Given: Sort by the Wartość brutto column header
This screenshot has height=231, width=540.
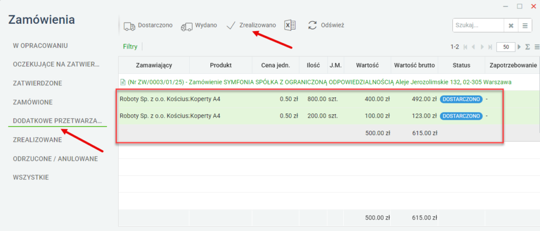Looking at the screenshot, I should 414,65.
